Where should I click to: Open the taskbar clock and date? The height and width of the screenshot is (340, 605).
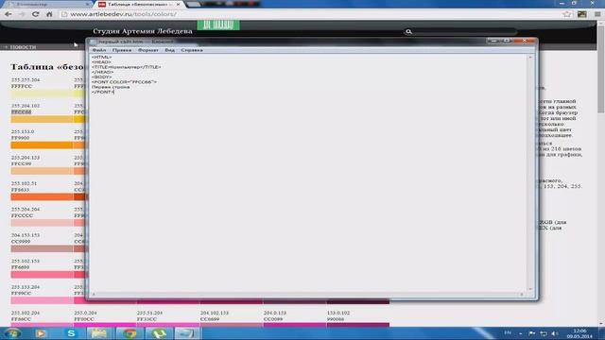pos(579,333)
